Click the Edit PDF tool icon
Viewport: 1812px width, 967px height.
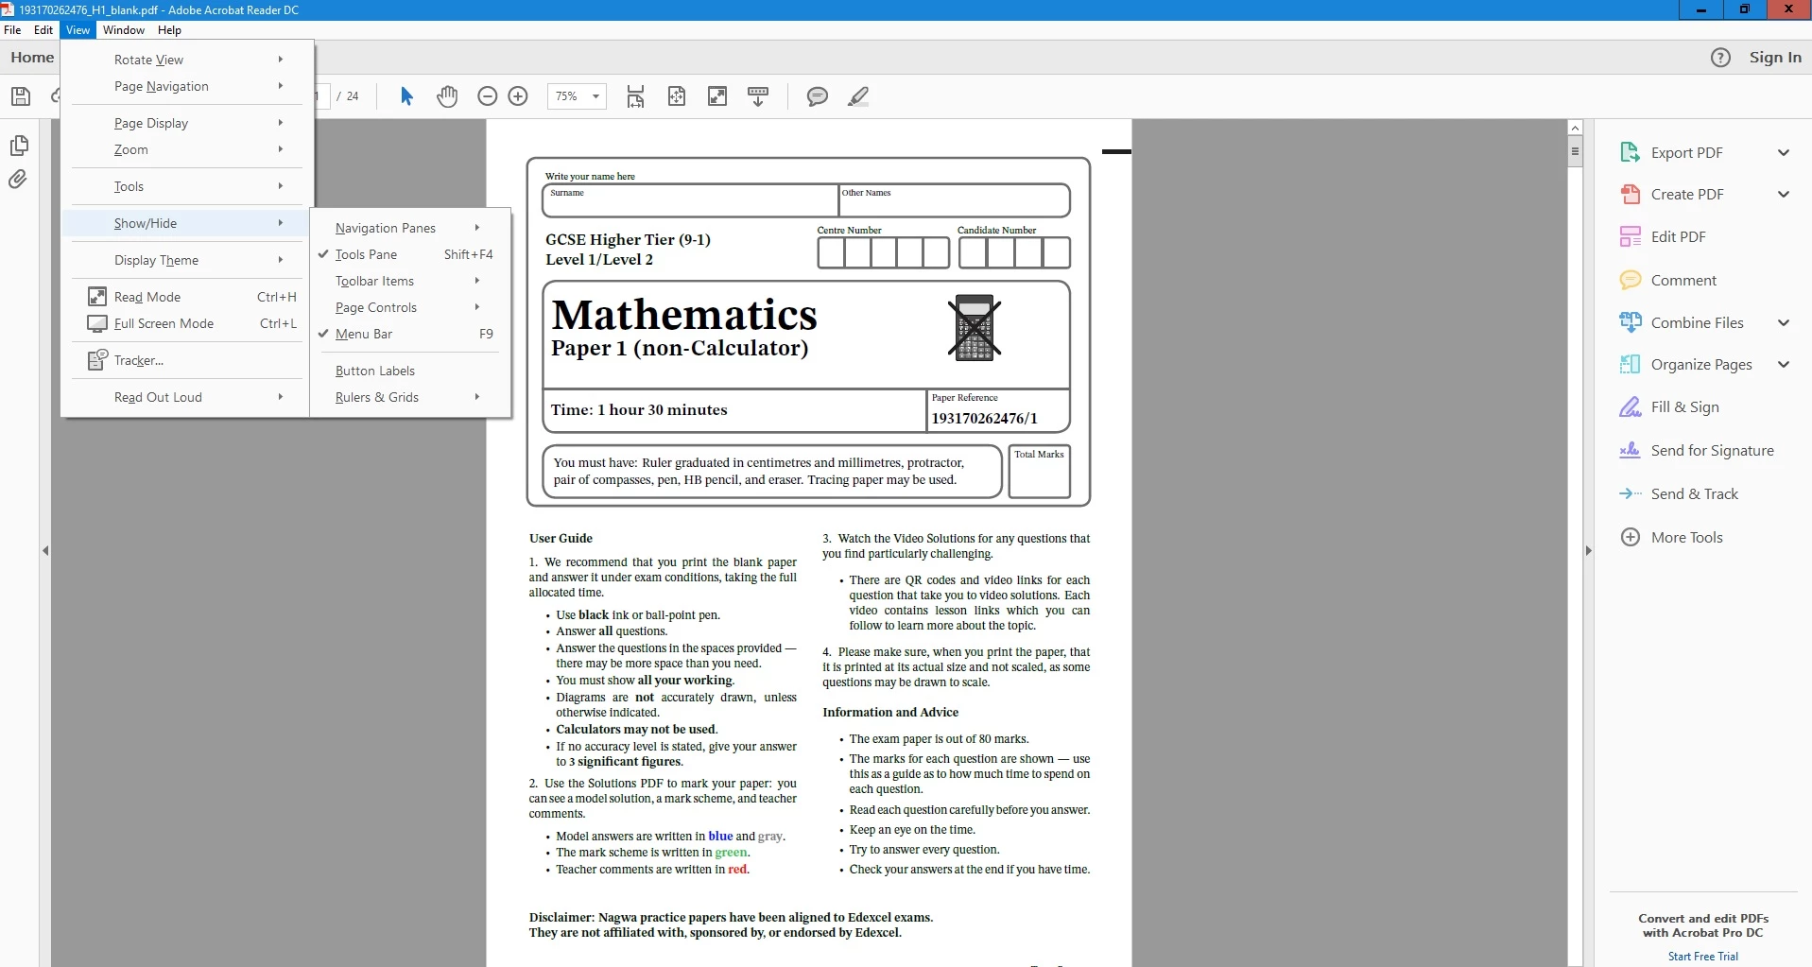[x=1631, y=236]
